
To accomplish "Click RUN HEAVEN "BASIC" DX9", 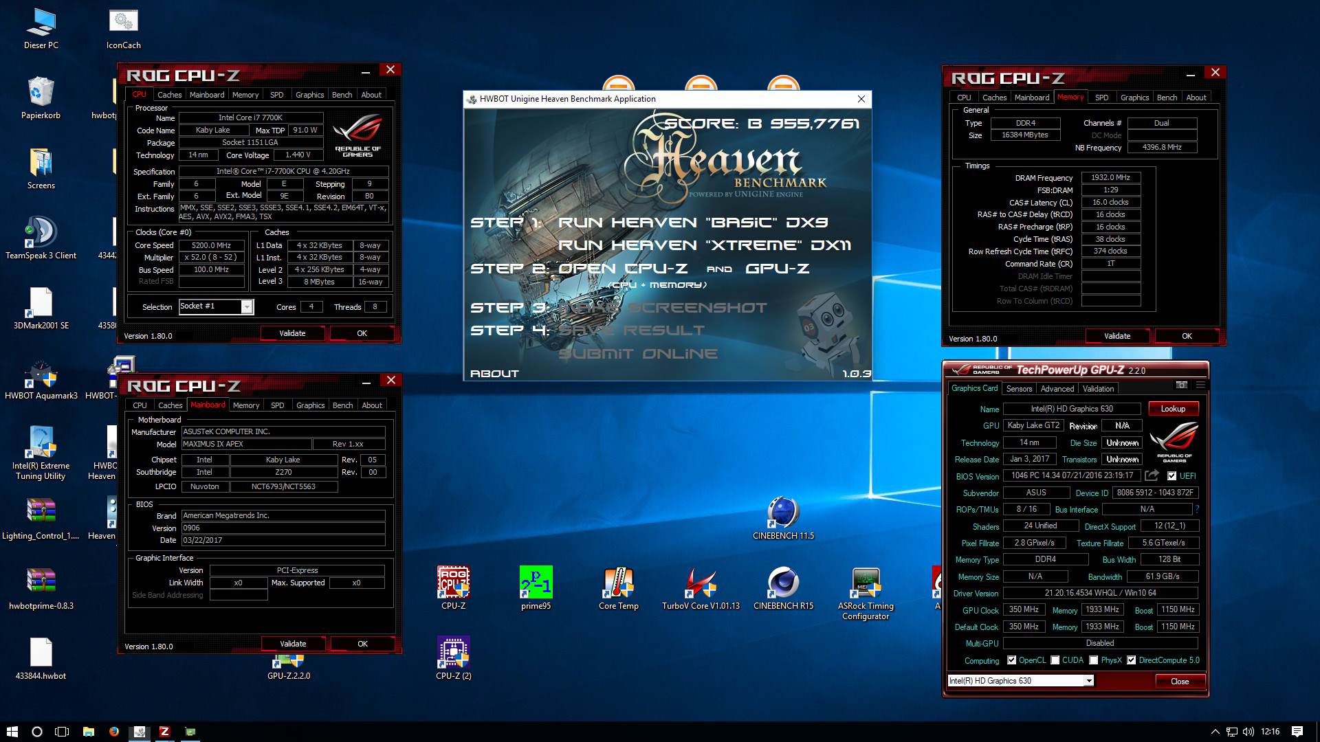I will (x=693, y=223).
